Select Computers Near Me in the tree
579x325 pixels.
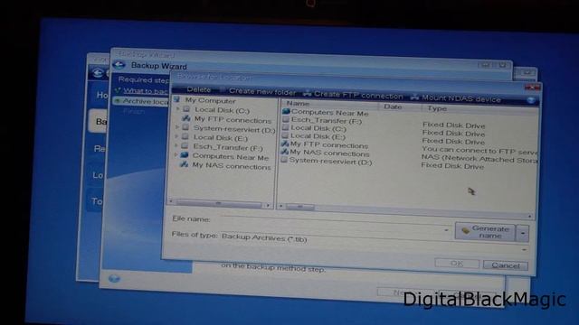231,157
